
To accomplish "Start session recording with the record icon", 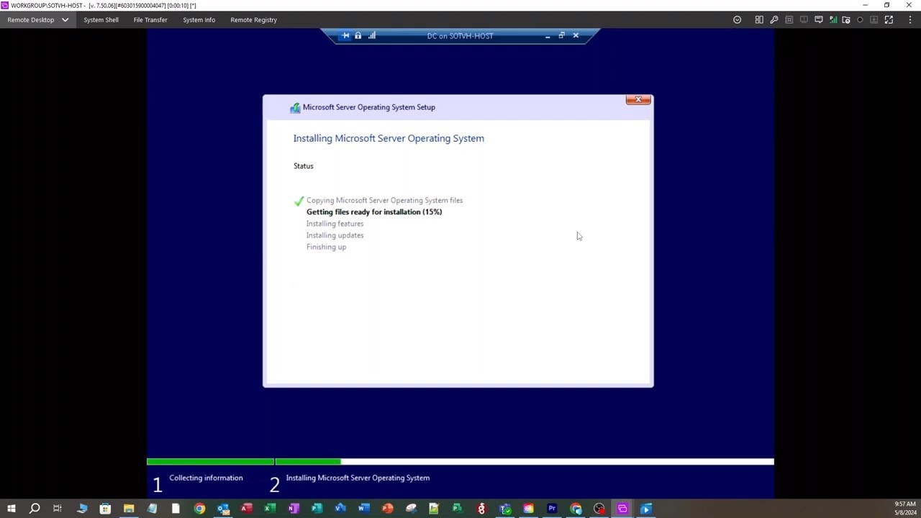I will 860,20.
